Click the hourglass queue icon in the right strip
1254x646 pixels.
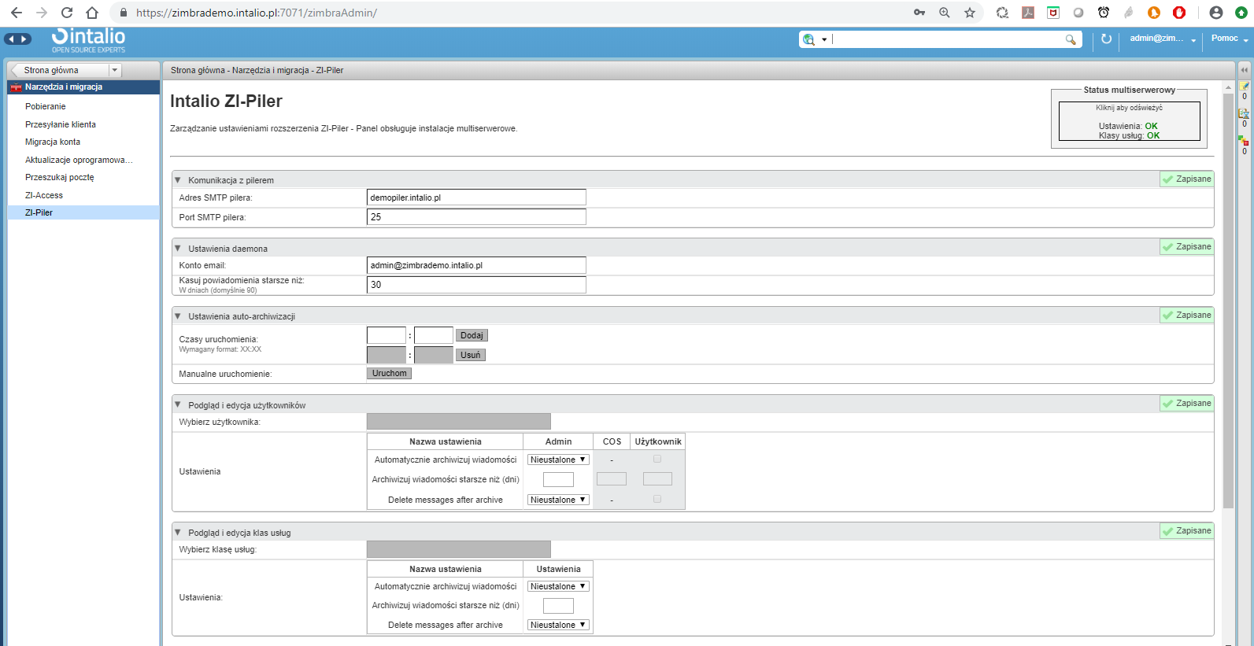[x=1245, y=113]
